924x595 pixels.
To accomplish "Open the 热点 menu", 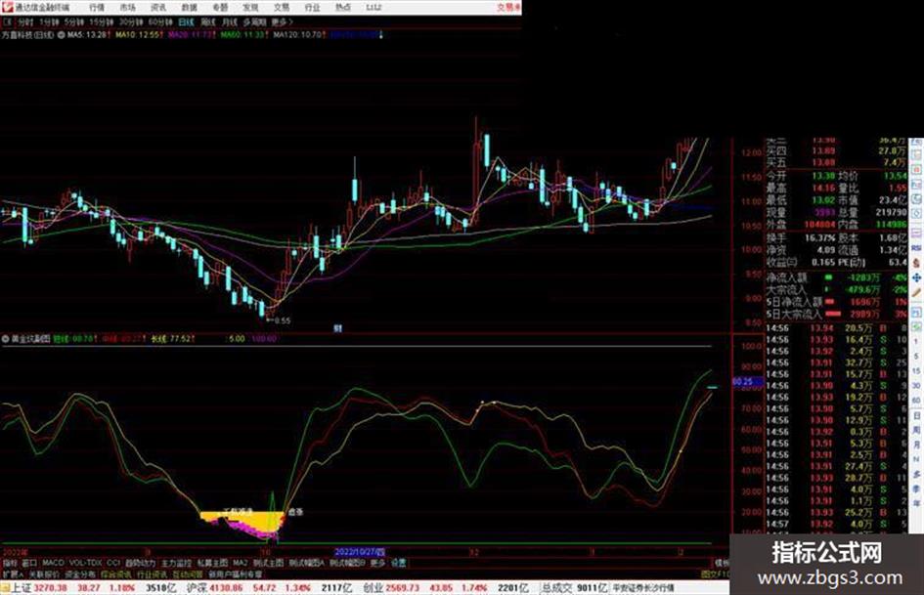I will click(x=343, y=8).
